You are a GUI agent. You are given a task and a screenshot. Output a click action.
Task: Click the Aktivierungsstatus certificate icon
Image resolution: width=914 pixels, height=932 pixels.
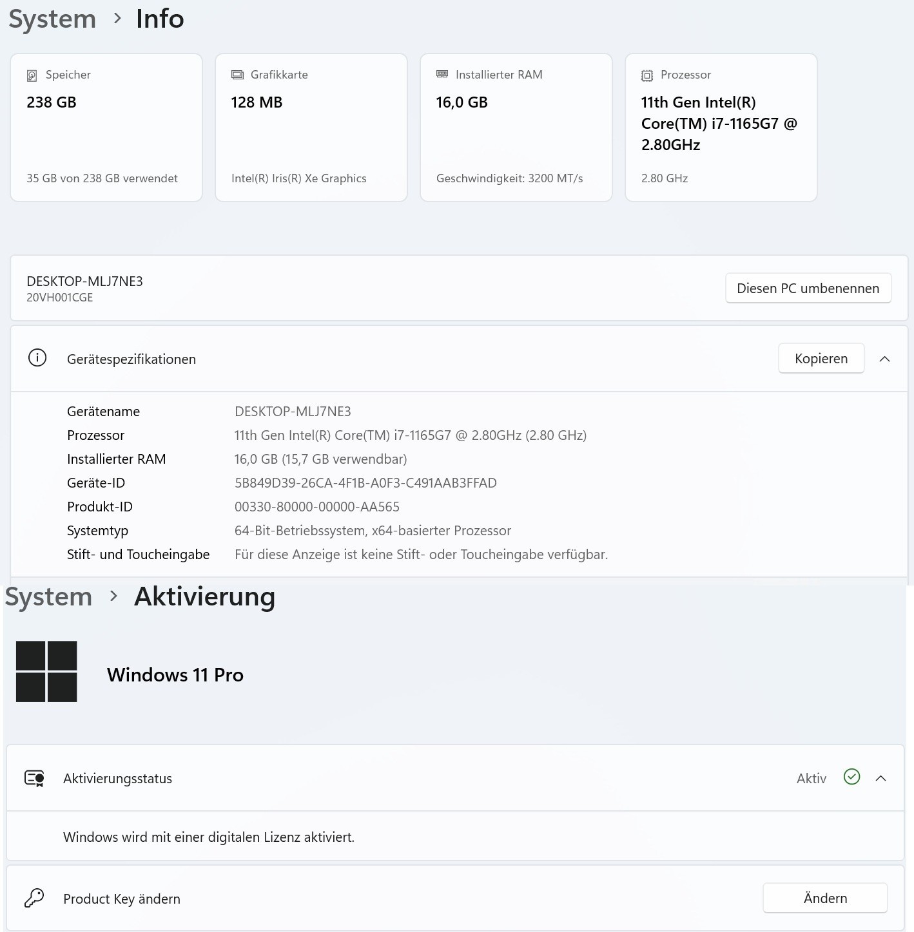(34, 778)
